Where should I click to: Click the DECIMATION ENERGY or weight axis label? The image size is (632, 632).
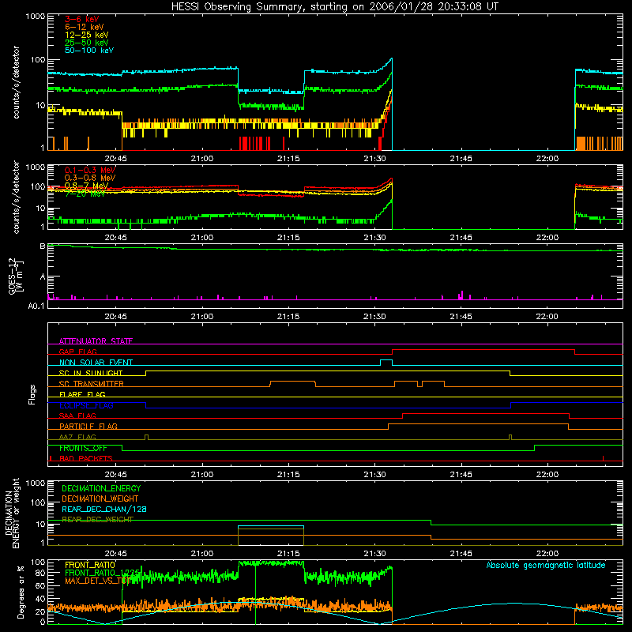(12, 513)
